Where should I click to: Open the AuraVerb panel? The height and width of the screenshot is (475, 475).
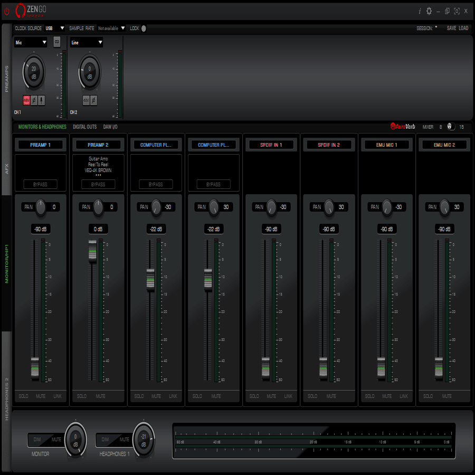[402, 127]
